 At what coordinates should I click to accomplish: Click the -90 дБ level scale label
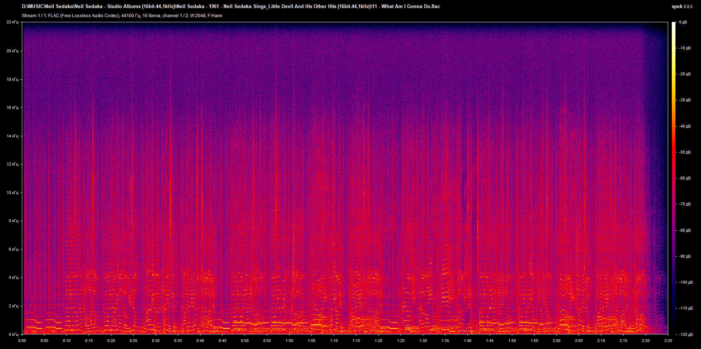click(x=685, y=256)
